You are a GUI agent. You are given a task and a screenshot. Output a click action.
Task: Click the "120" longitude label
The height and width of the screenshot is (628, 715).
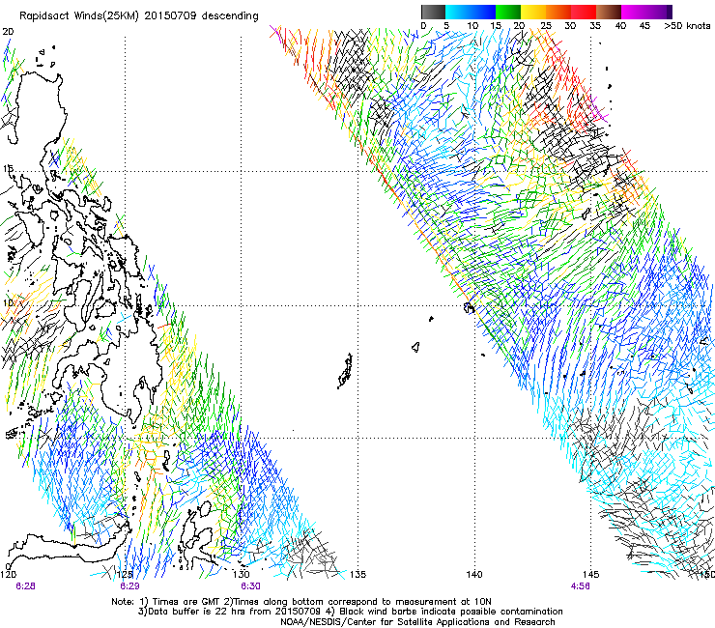click(8, 574)
